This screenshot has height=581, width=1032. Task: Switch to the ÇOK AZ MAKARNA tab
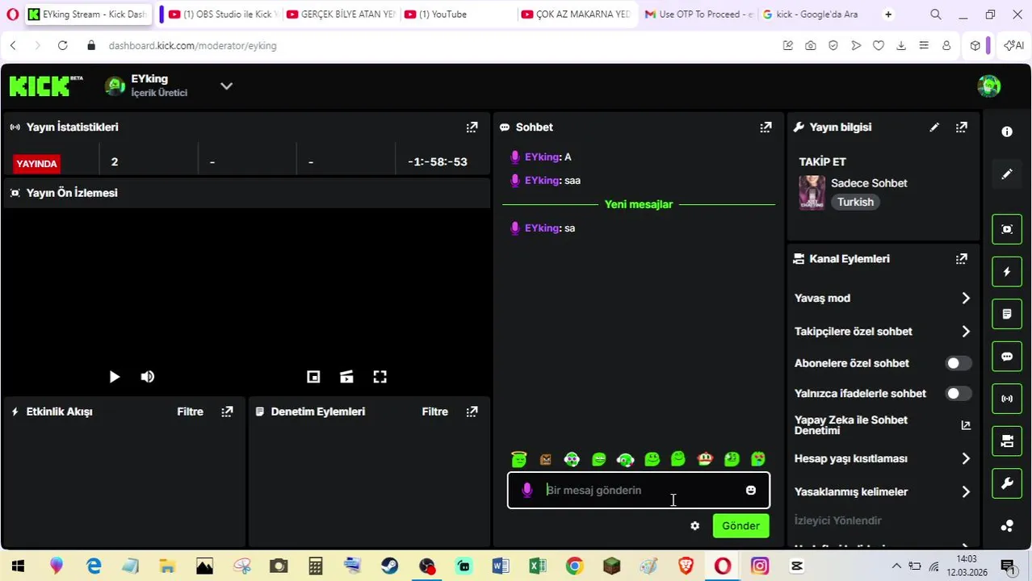[574, 15]
